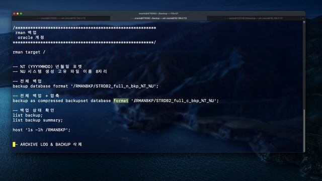
Task: Click the line 'list backup;'
Action: (x=28, y=115)
